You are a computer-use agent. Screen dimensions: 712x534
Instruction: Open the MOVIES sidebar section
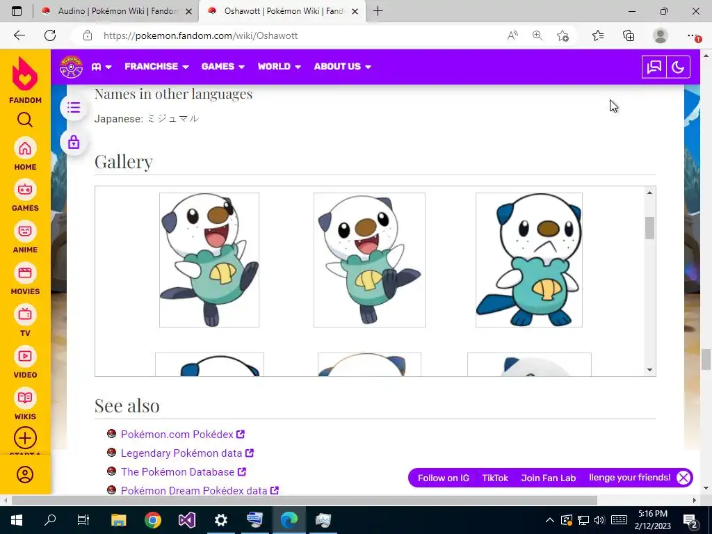25,279
